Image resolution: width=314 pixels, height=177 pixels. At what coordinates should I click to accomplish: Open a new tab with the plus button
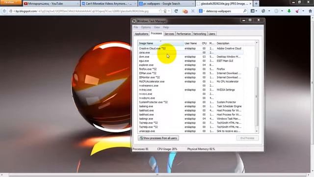[x=256, y=3]
